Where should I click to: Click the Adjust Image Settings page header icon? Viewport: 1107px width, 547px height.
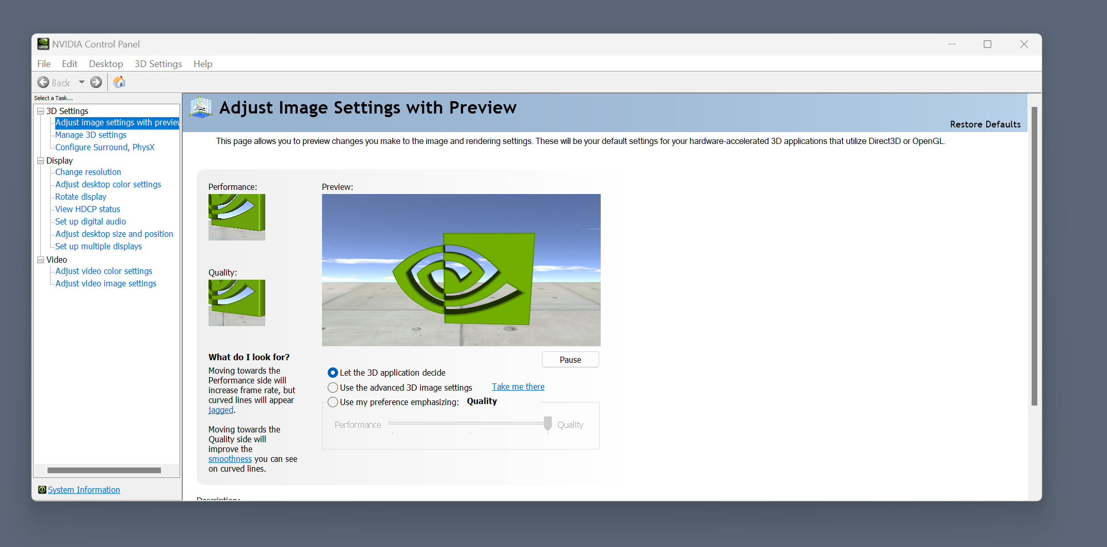201,107
